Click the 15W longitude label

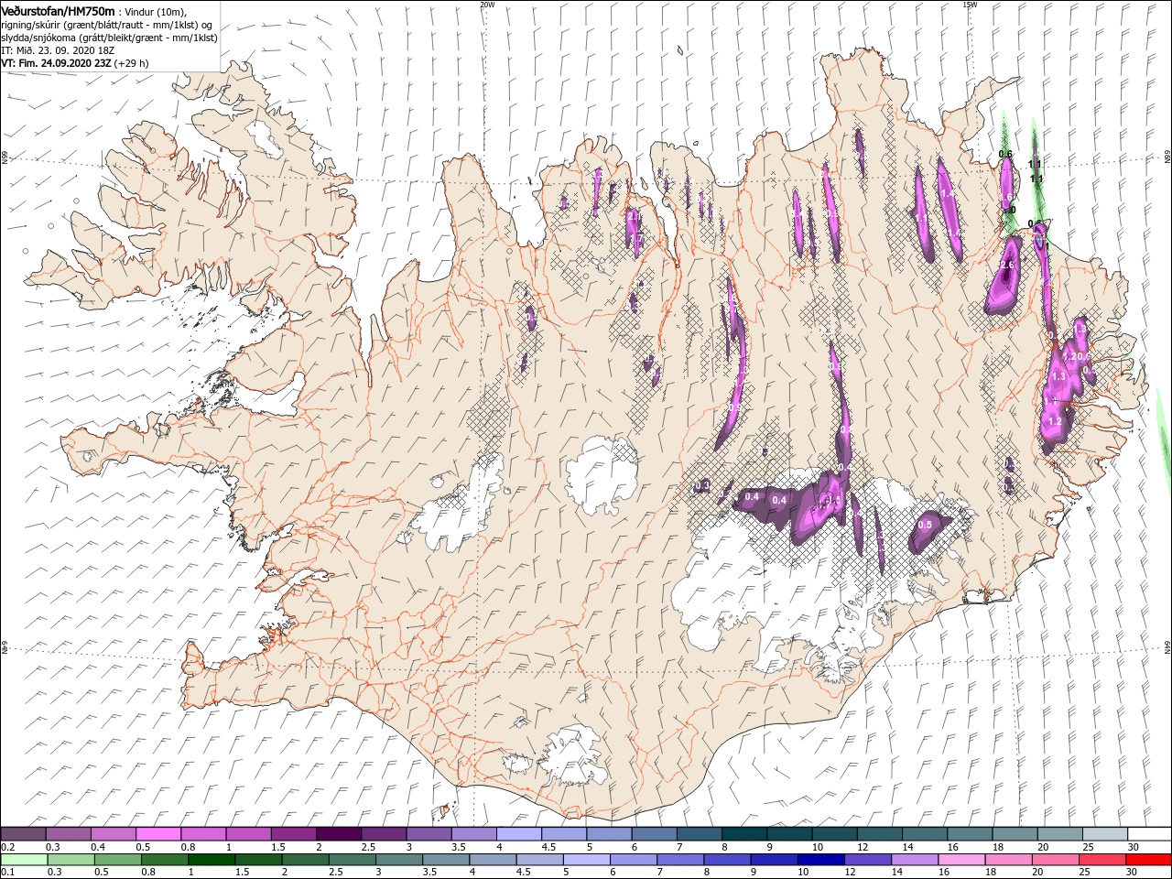(970, 5)
